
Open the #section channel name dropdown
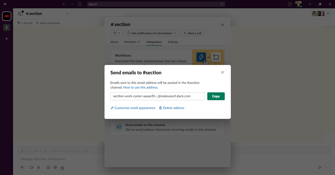click(67, 13)
